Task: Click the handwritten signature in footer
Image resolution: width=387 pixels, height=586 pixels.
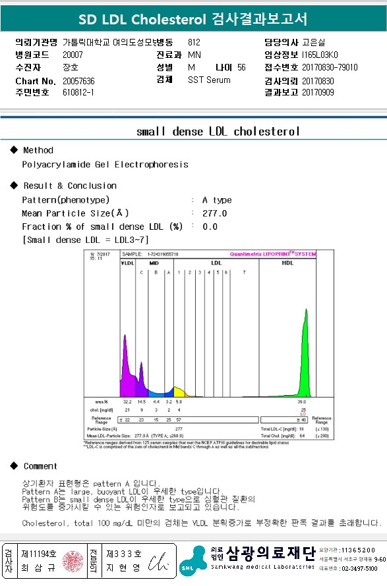Action: [158, 562]
